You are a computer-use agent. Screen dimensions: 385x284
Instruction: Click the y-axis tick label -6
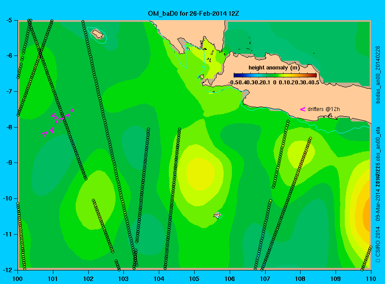pyautogui.click(x=8, y=55)
